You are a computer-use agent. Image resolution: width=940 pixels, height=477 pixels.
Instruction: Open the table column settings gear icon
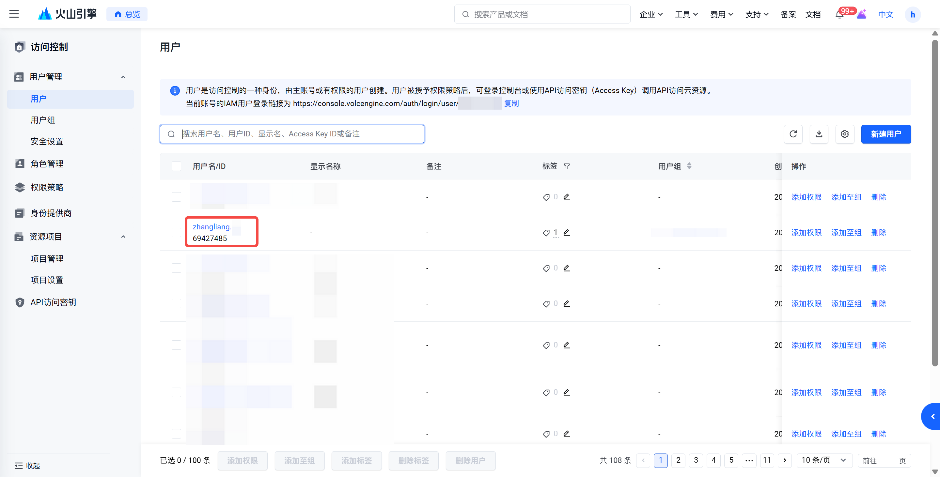tap(844, 134)
